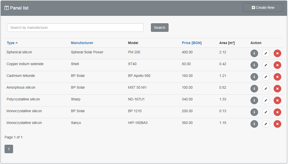
Task: Click the Search button
Action: (160, 28)
